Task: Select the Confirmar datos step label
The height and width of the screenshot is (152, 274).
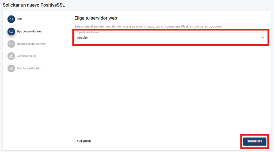Action: [26, 56]
